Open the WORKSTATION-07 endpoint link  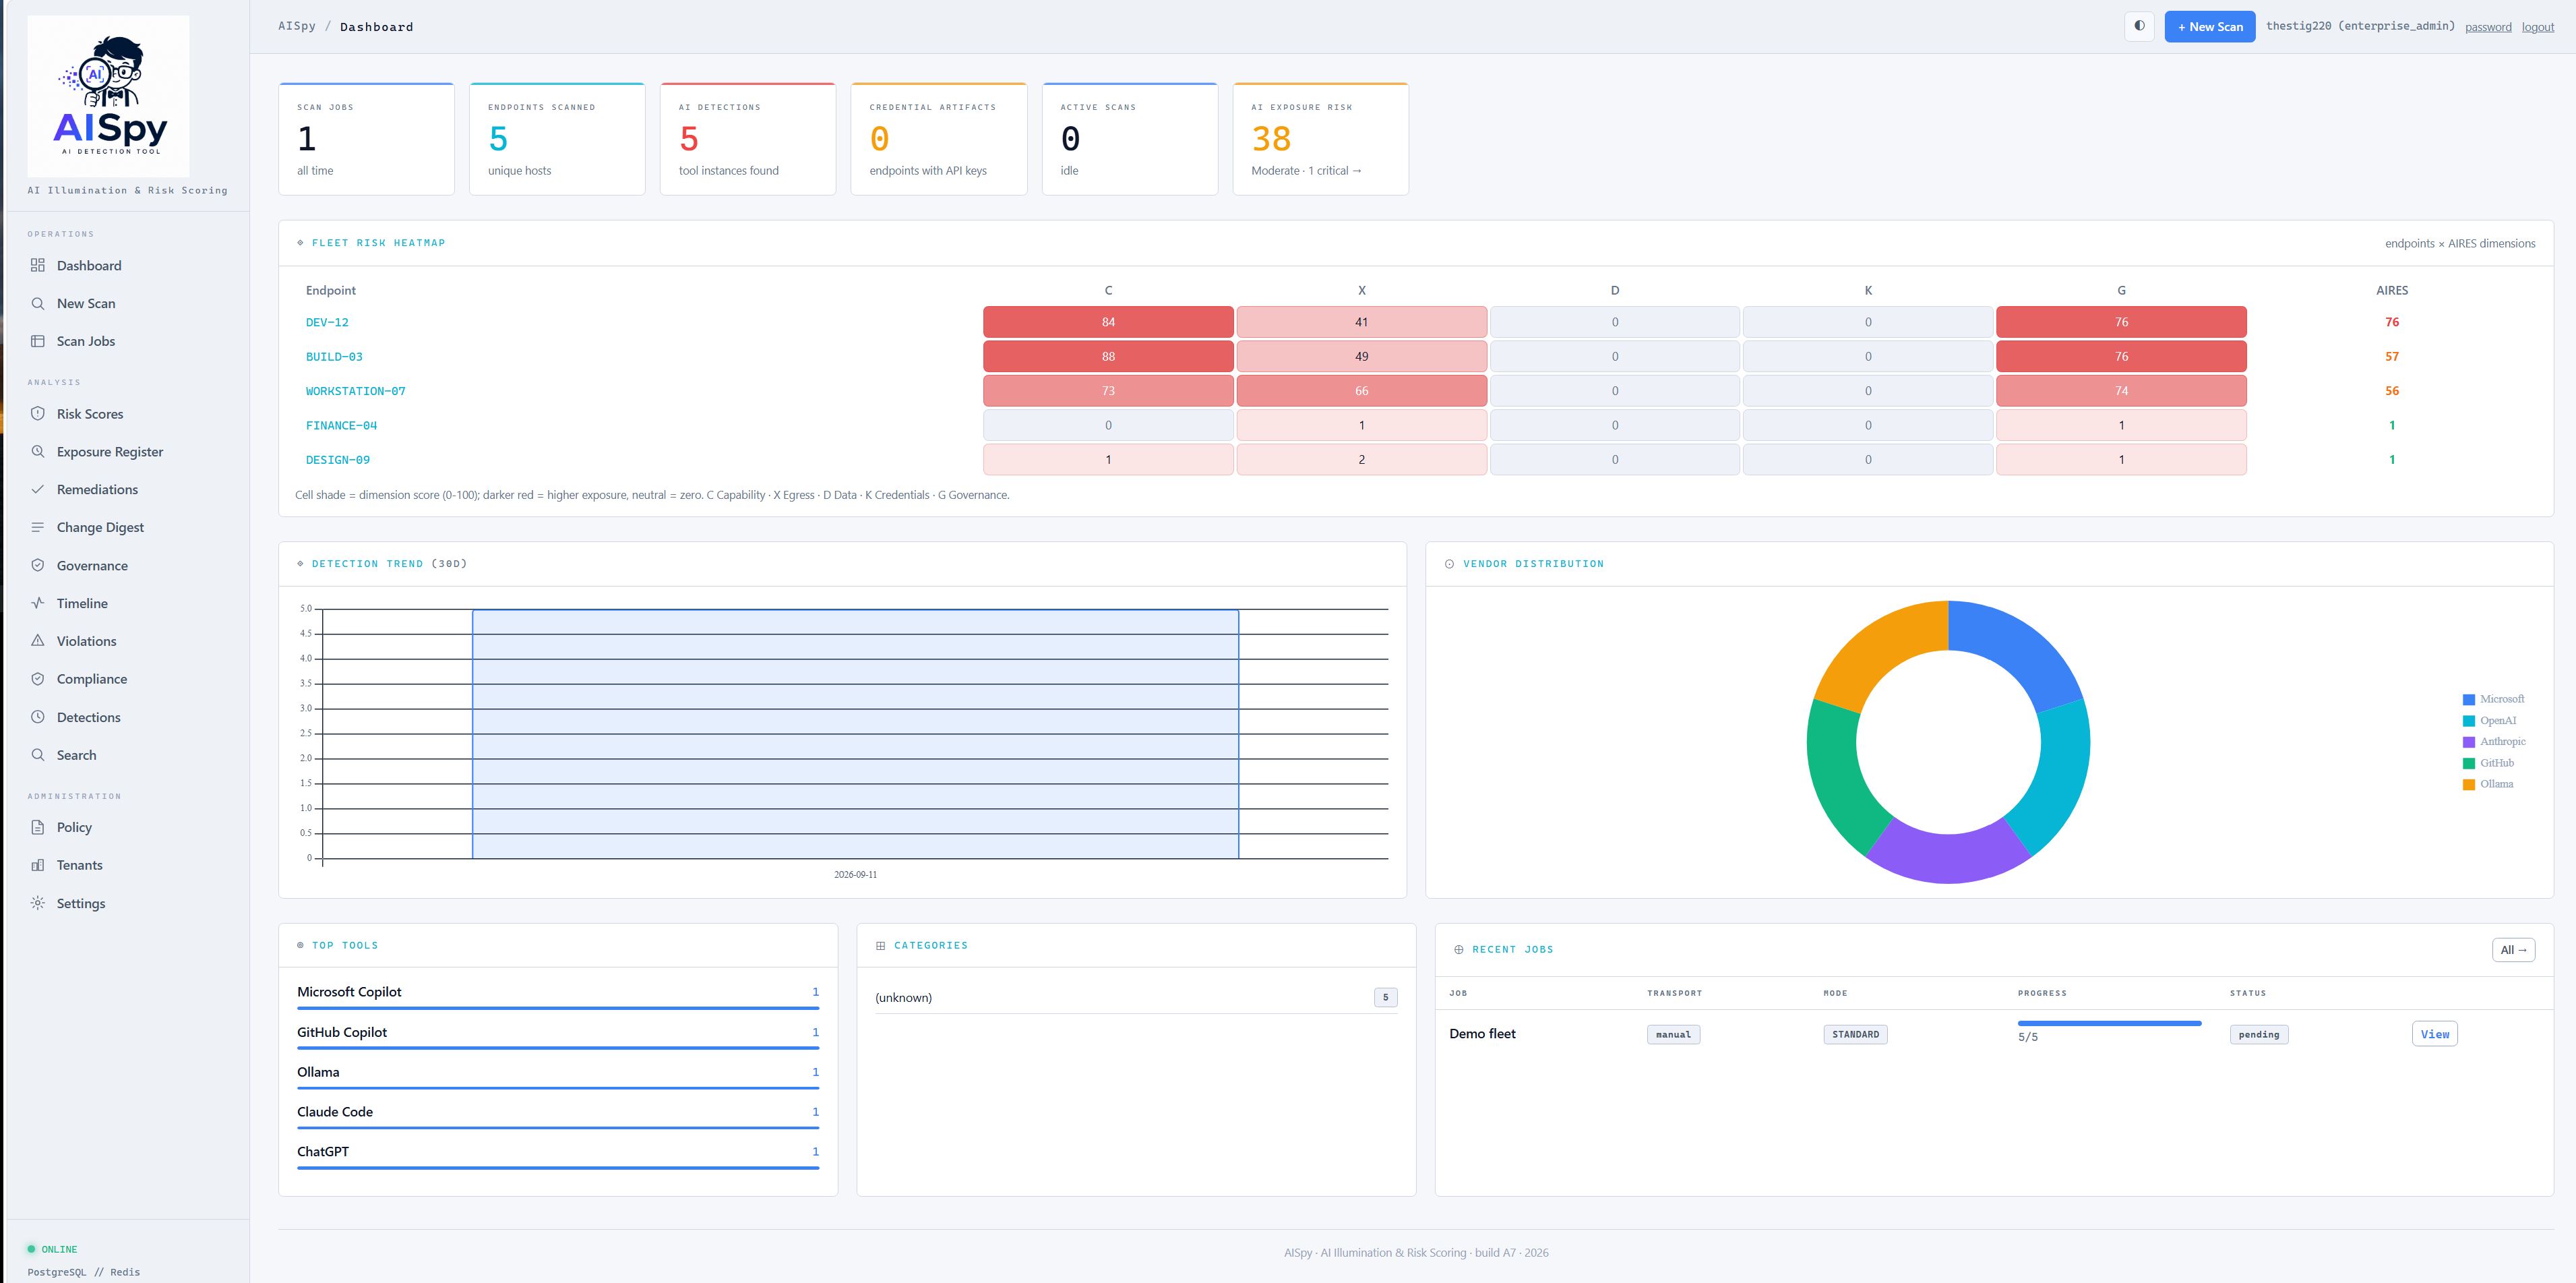click(356, 391)
